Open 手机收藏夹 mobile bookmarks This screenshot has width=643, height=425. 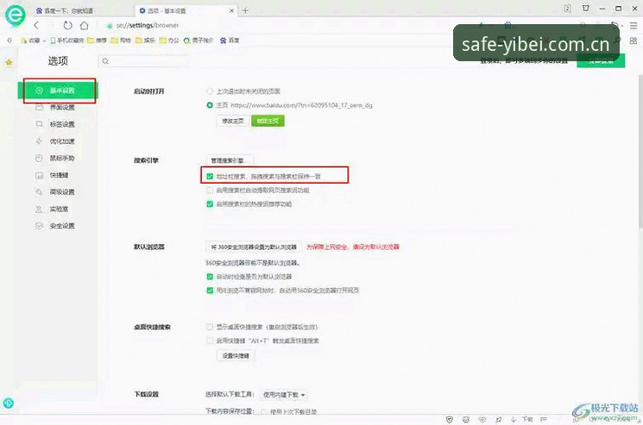(66, 41)
